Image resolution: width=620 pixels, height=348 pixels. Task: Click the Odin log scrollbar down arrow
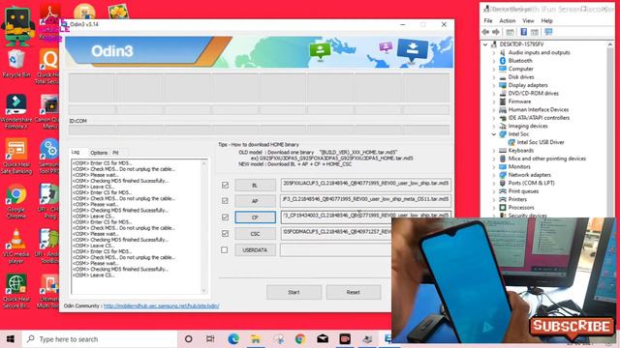204,291
